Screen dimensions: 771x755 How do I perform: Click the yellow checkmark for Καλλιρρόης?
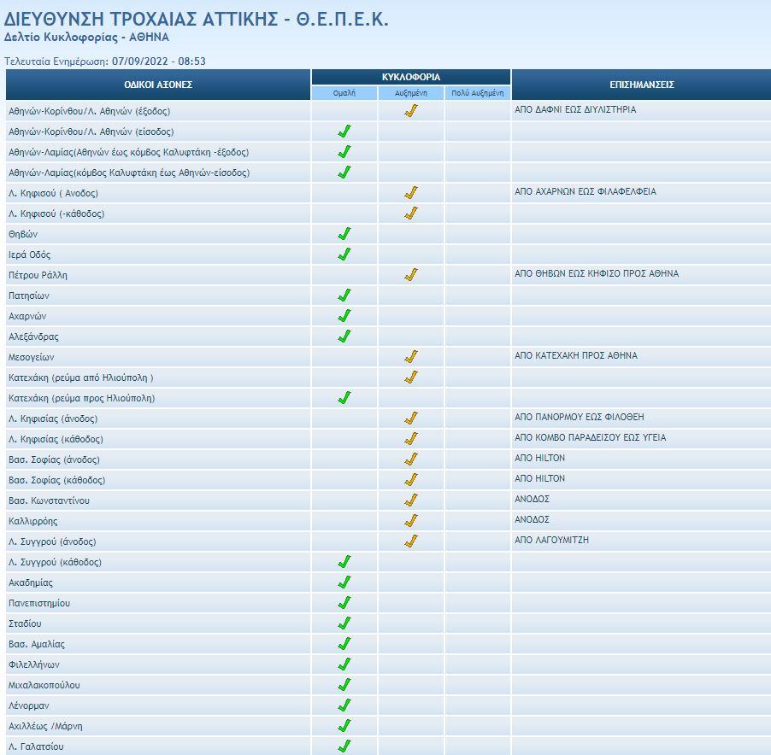click(x=411, y=521)
